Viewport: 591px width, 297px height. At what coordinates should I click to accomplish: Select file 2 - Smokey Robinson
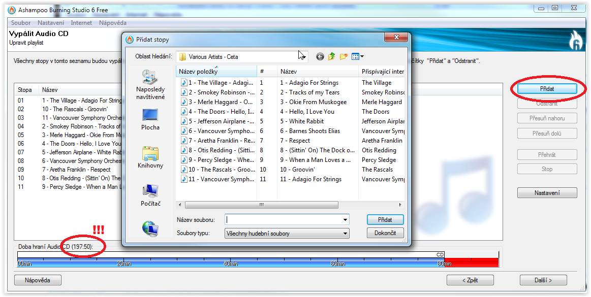217,92
